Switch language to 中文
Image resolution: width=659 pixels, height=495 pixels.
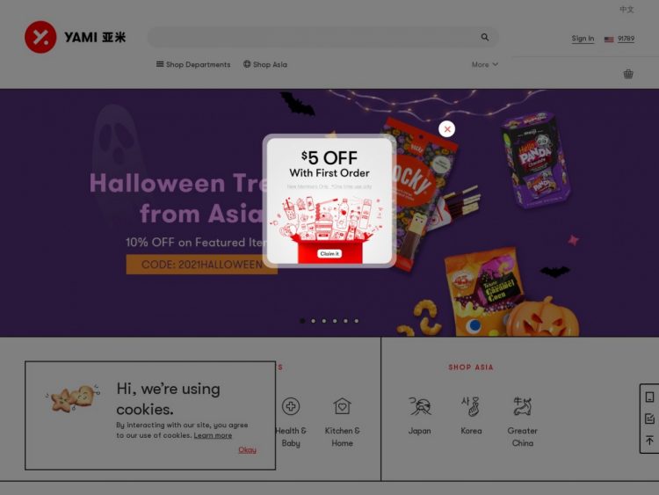tap(626, 10)
